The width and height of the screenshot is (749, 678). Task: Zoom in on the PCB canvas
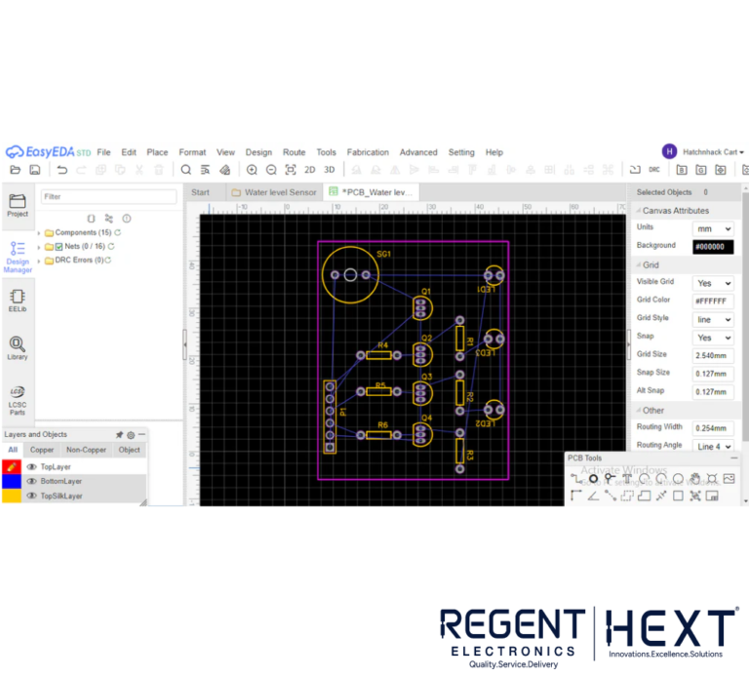point(252,170)
